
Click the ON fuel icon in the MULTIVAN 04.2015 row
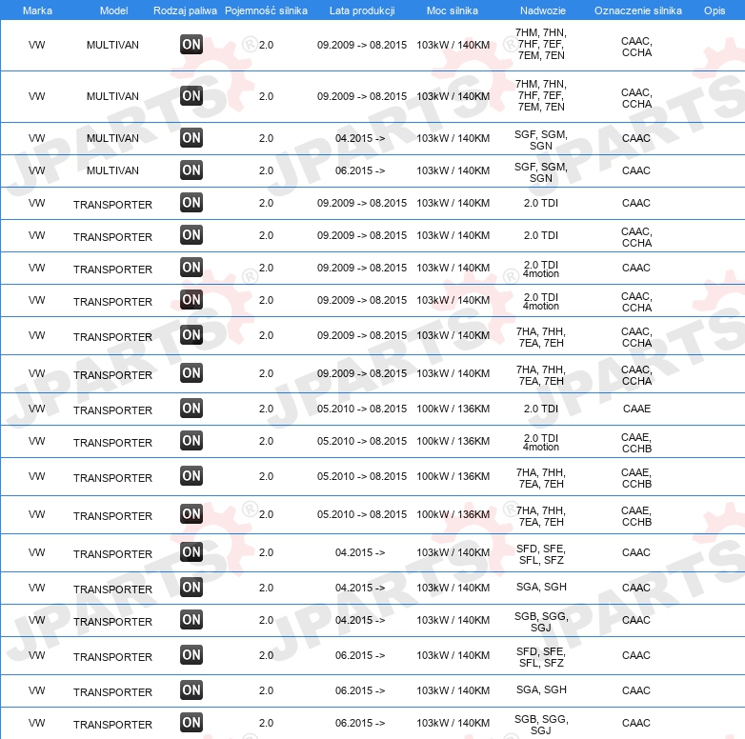point(191,138)
